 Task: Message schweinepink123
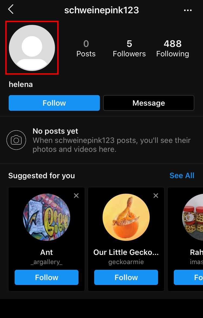click(149, 103)
